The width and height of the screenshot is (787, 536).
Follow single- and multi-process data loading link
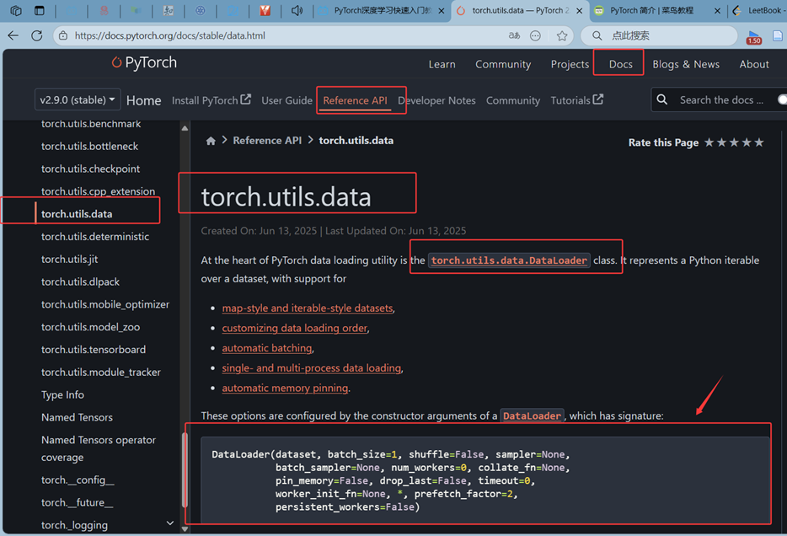pyautogui.click(x=311, y=368)
